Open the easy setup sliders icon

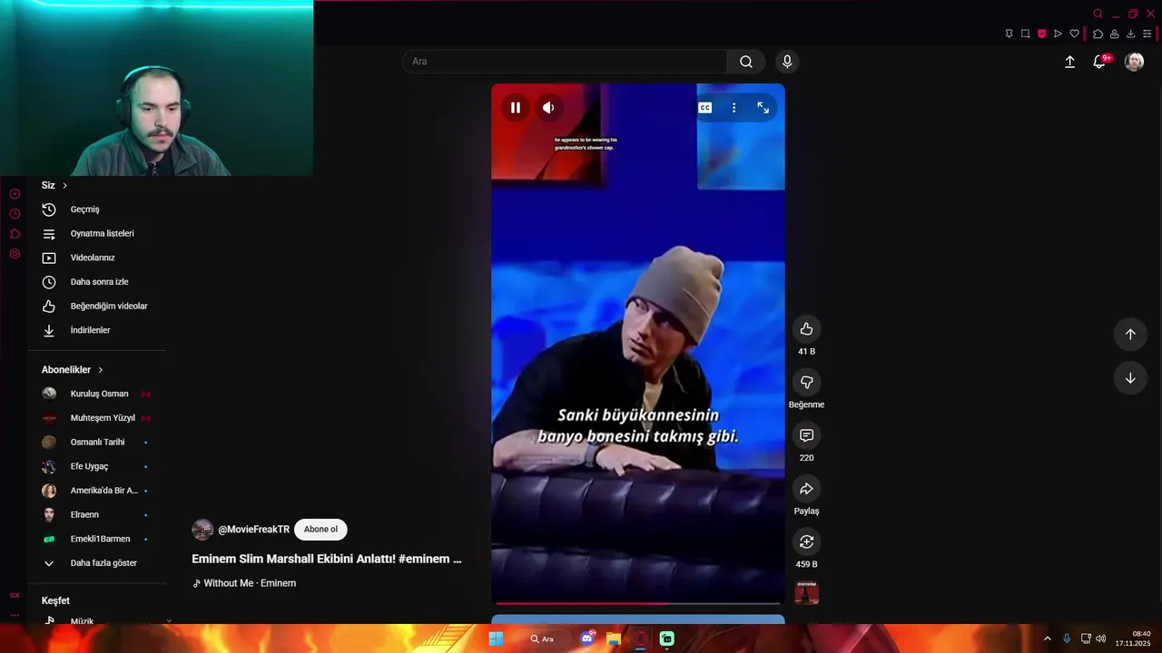(1147, 34)
